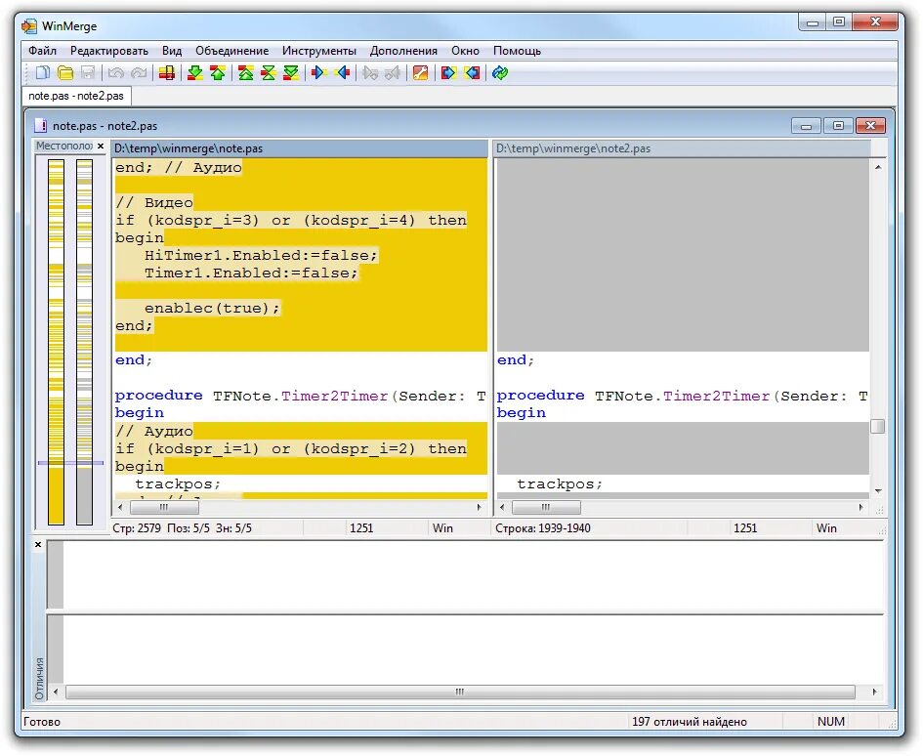Click status text 'Стр: 2579 Поз: 5/5'
This screenshot has height=756, width=923.
161,528
